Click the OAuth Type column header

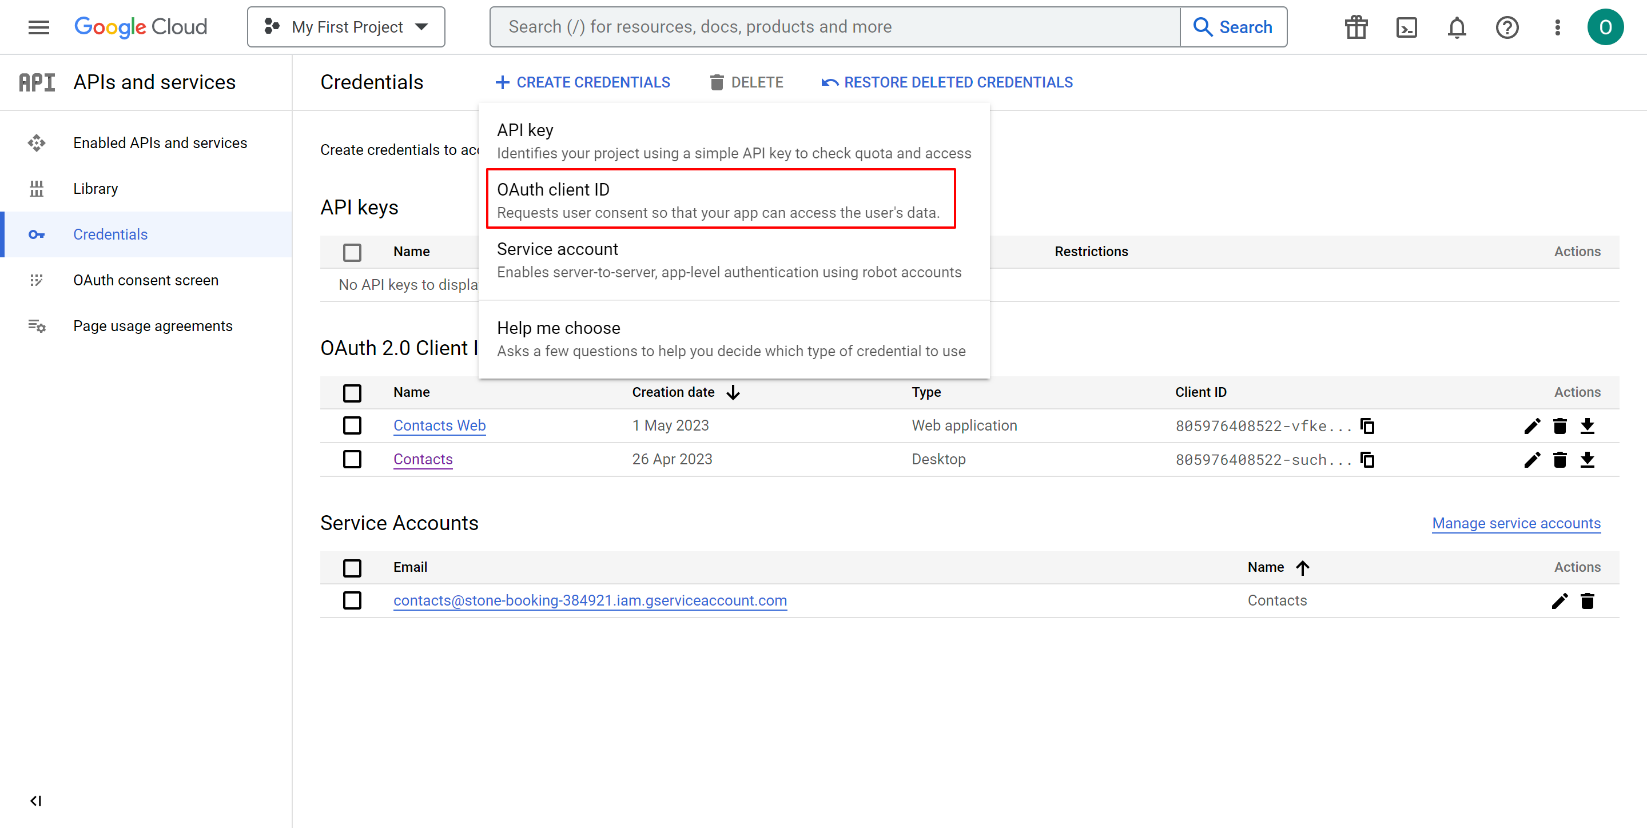click(x=926, y=392)
